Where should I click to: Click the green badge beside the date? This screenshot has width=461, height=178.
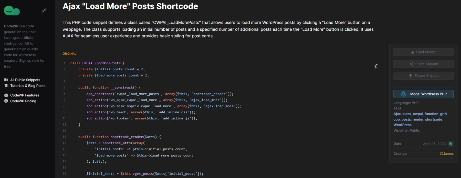click(450, 144)
